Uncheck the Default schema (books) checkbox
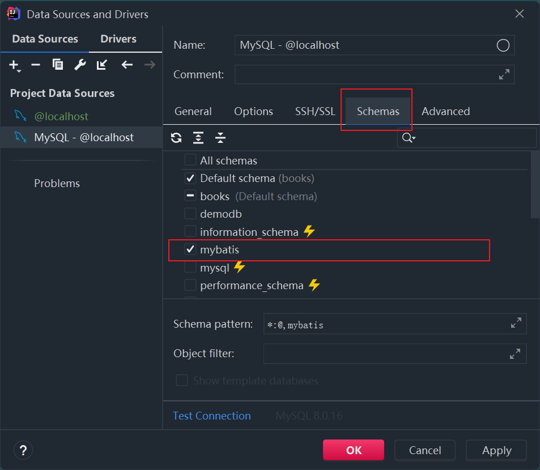540x470 pixels. tap(190, 178)
